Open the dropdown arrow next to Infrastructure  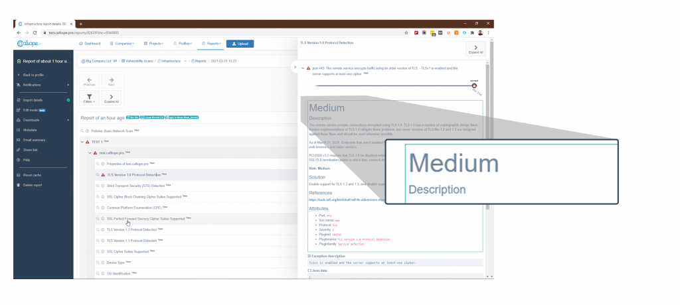pyautogui.click(x=186, y=61)
